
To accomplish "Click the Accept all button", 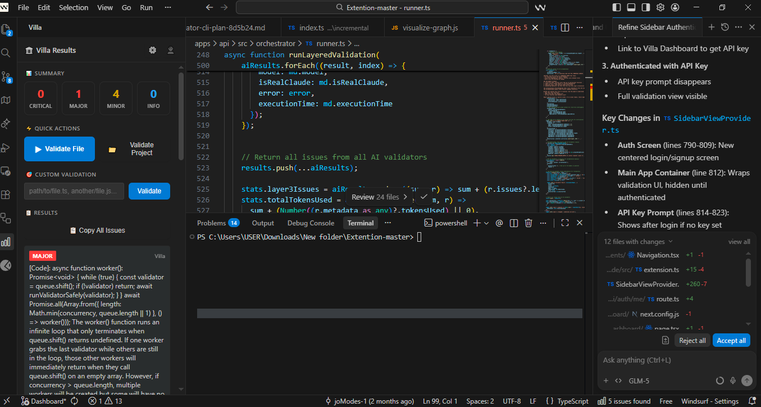I will (x=731, y=340).
